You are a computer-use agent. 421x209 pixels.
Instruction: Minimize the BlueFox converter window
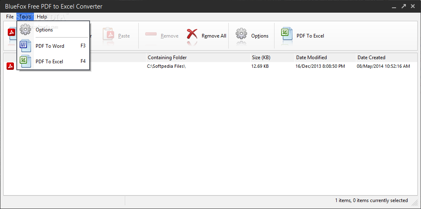pyautogui.click(x=394, y=7)
